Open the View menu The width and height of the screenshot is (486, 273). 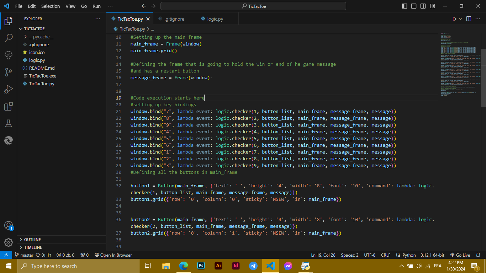70,6
